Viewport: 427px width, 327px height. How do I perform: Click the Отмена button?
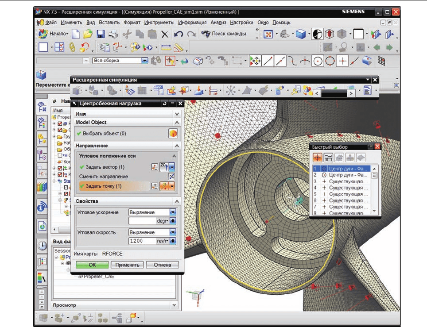click(162, 265)
